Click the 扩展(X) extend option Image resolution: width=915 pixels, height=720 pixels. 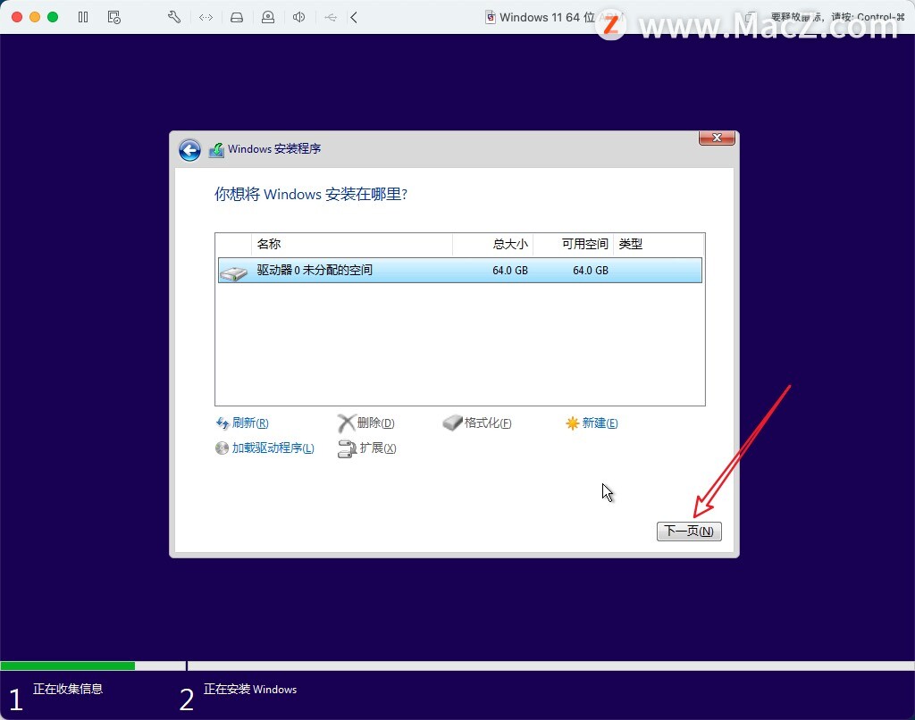367,448
